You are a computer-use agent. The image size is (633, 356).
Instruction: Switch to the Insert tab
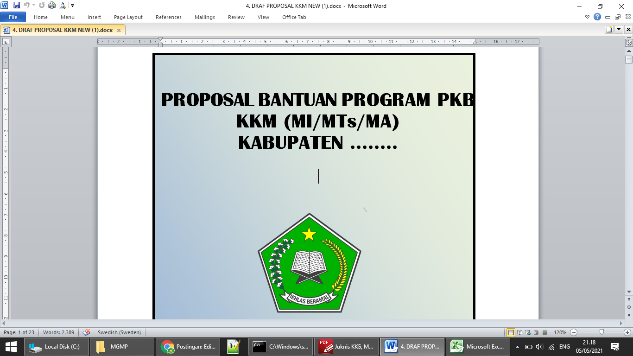point(94,17)
